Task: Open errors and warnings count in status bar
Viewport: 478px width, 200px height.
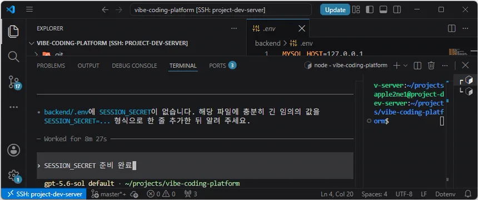Action: pyautogui.click(x=161, y=194)
